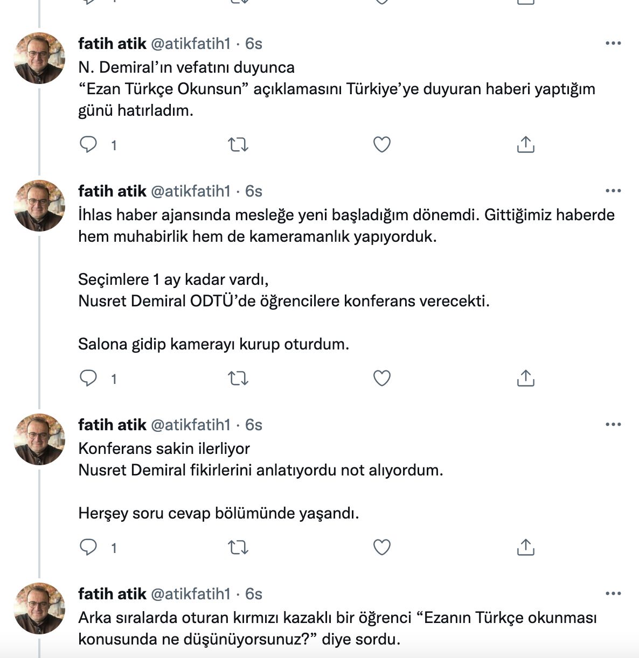Retweet the tweet mentioning 'Ezan Türkçe Okunsun'
This screenshot has width=639, height=658.
[239, 144]
